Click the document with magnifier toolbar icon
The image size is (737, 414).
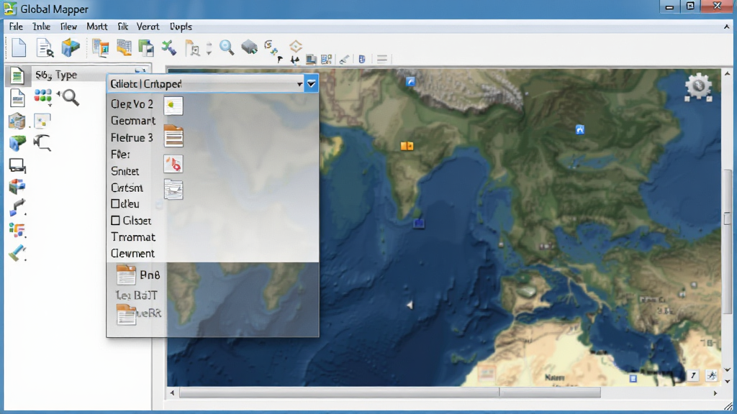[x=45, y=47]
